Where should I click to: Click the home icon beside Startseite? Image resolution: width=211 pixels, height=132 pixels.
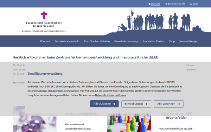point(149,4)
